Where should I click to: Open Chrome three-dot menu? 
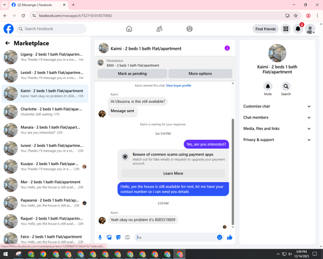coord(317,16)
